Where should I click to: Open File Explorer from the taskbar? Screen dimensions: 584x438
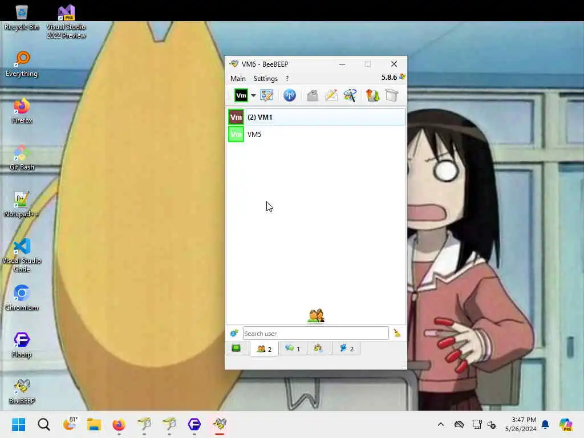point(94,424)
